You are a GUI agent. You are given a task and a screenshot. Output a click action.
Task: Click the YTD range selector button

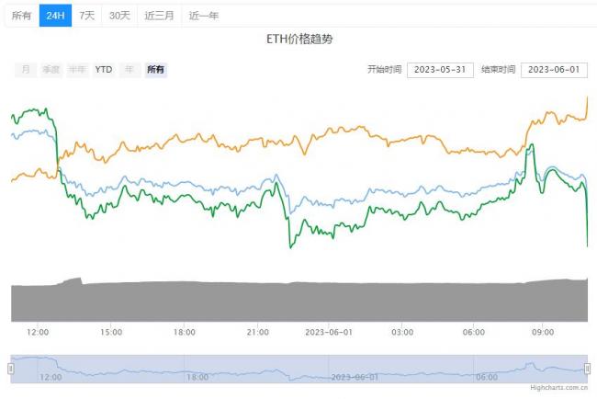point(104,70)
